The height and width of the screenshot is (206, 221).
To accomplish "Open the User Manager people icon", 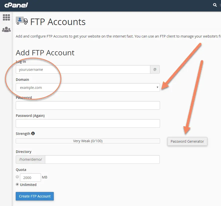I will pyautogui.click(x=6, y=30).
